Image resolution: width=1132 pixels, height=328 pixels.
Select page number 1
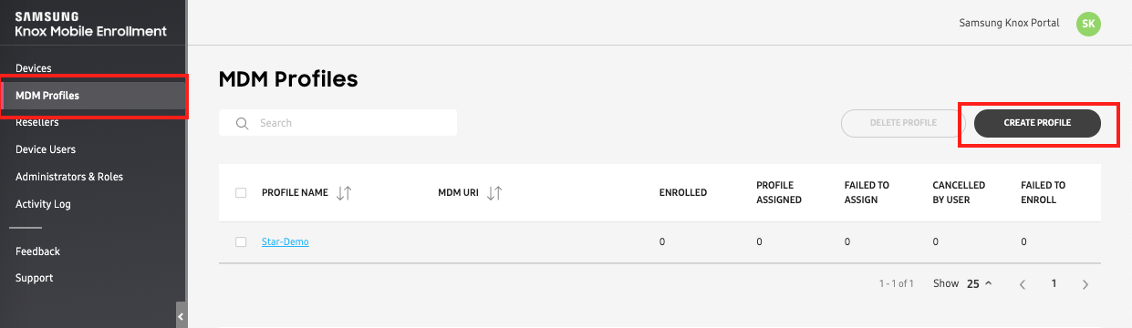pos(1054,284)
